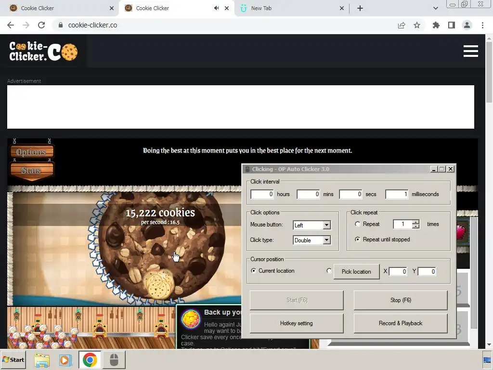Open the tab search chevron
Screen dimensions: 493x370
[435, 8]
